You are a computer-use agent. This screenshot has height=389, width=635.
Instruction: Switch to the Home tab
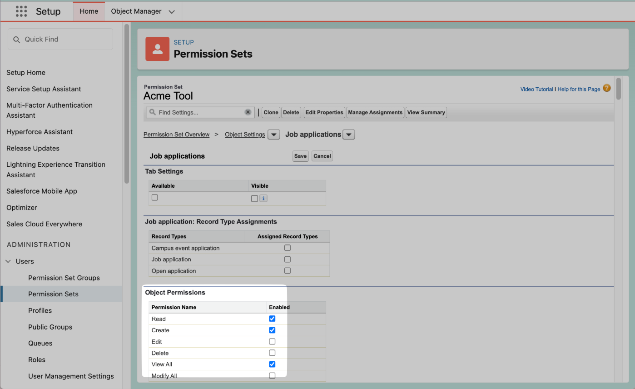click(x=89, y=11)
